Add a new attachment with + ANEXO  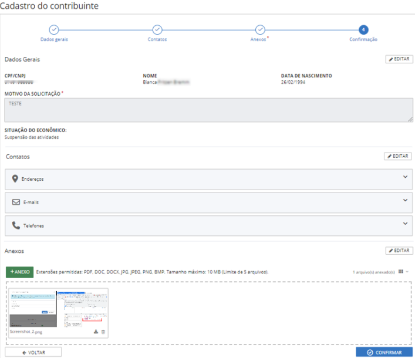coord(20,272)
